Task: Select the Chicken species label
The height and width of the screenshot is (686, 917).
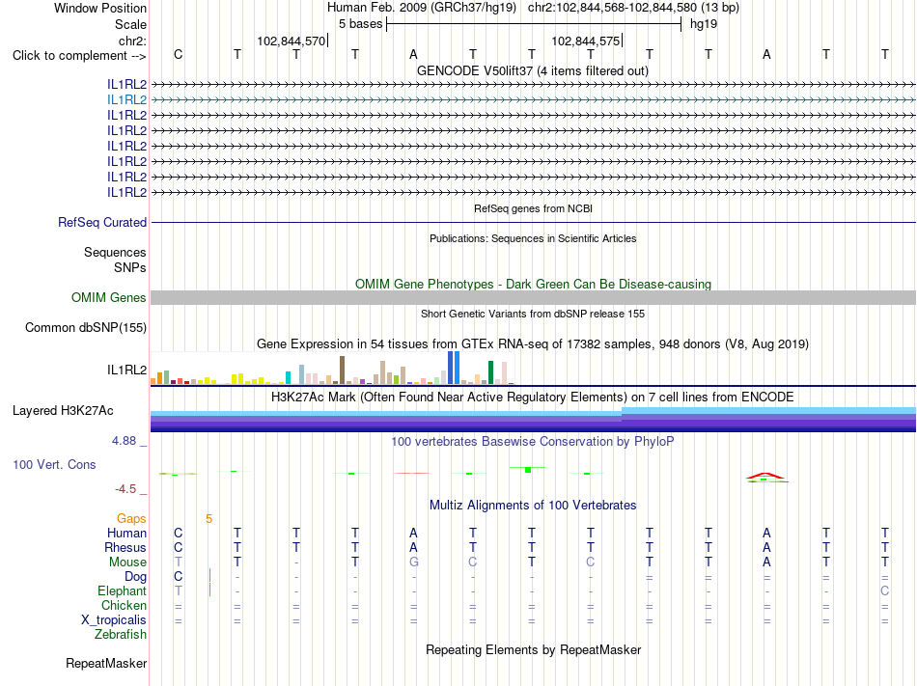Action: 124,605
